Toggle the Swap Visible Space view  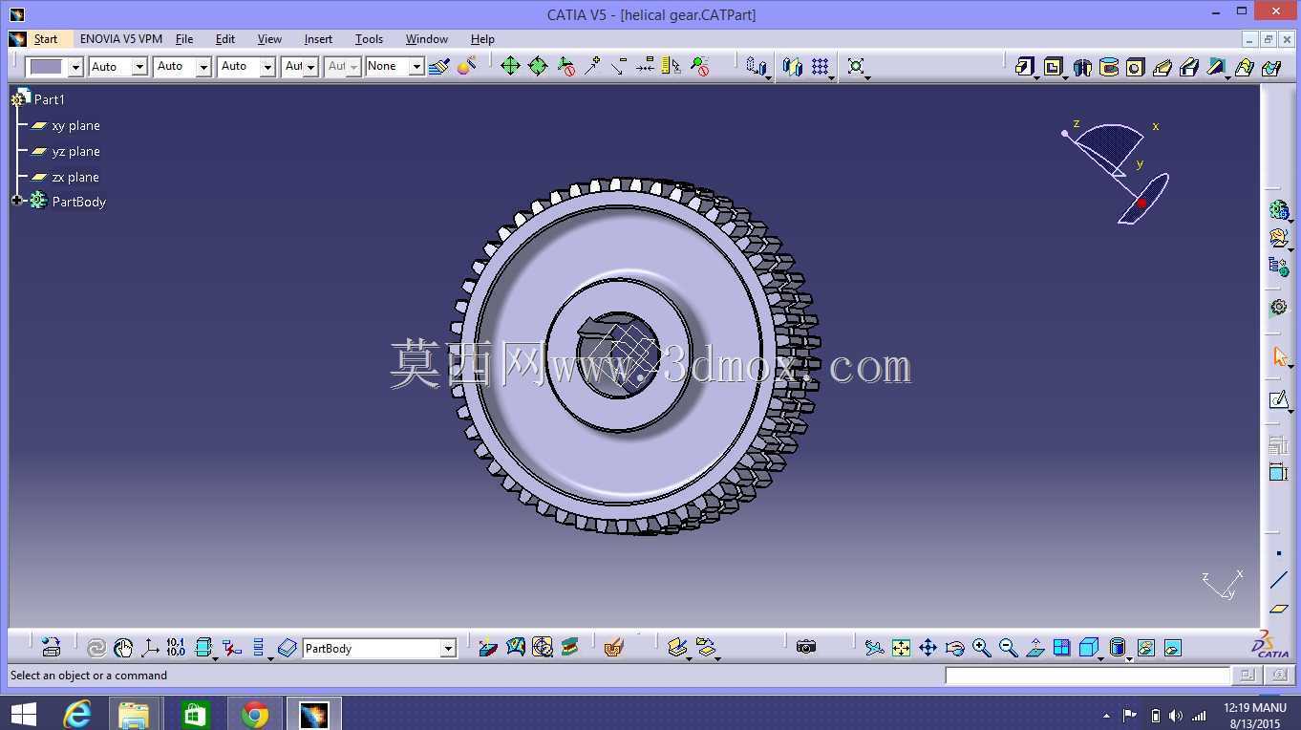coord(1173,648)
